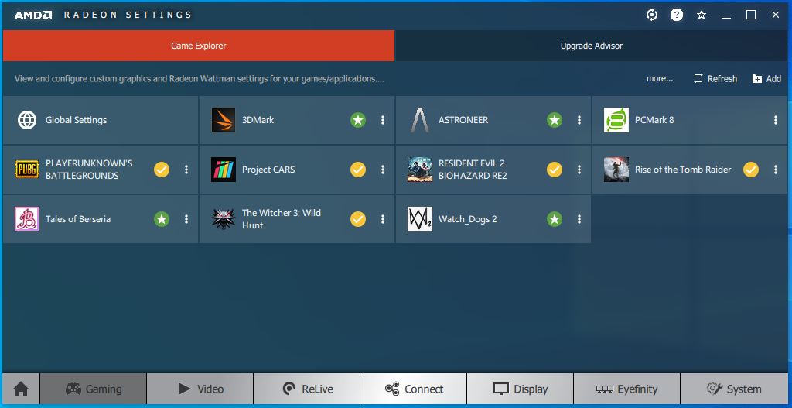Click the PCMark 8 green icon
Viewport: 792px width, 408px height.
click(x=616, y=120)
